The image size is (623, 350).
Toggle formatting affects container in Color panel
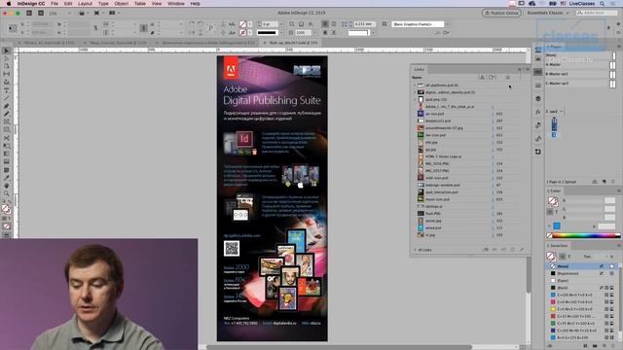tap(550, 212)
